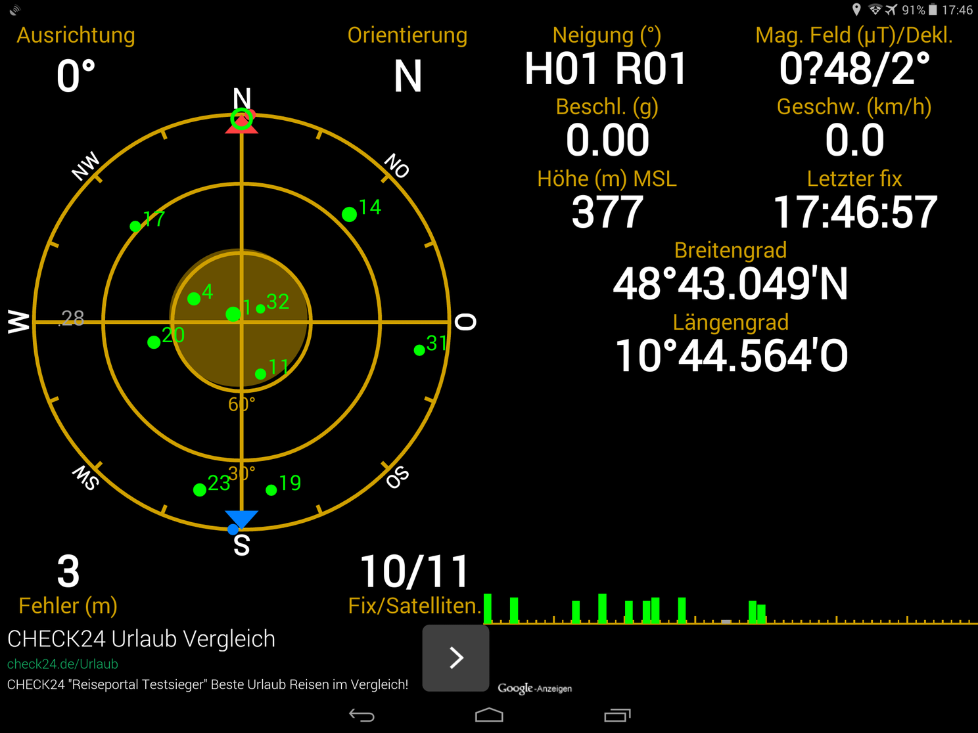Image resolution: width=978 pixels, height=733 pixels.
Task: Tap the Letzter fix time 17:46:57
Action: (855, 212)
